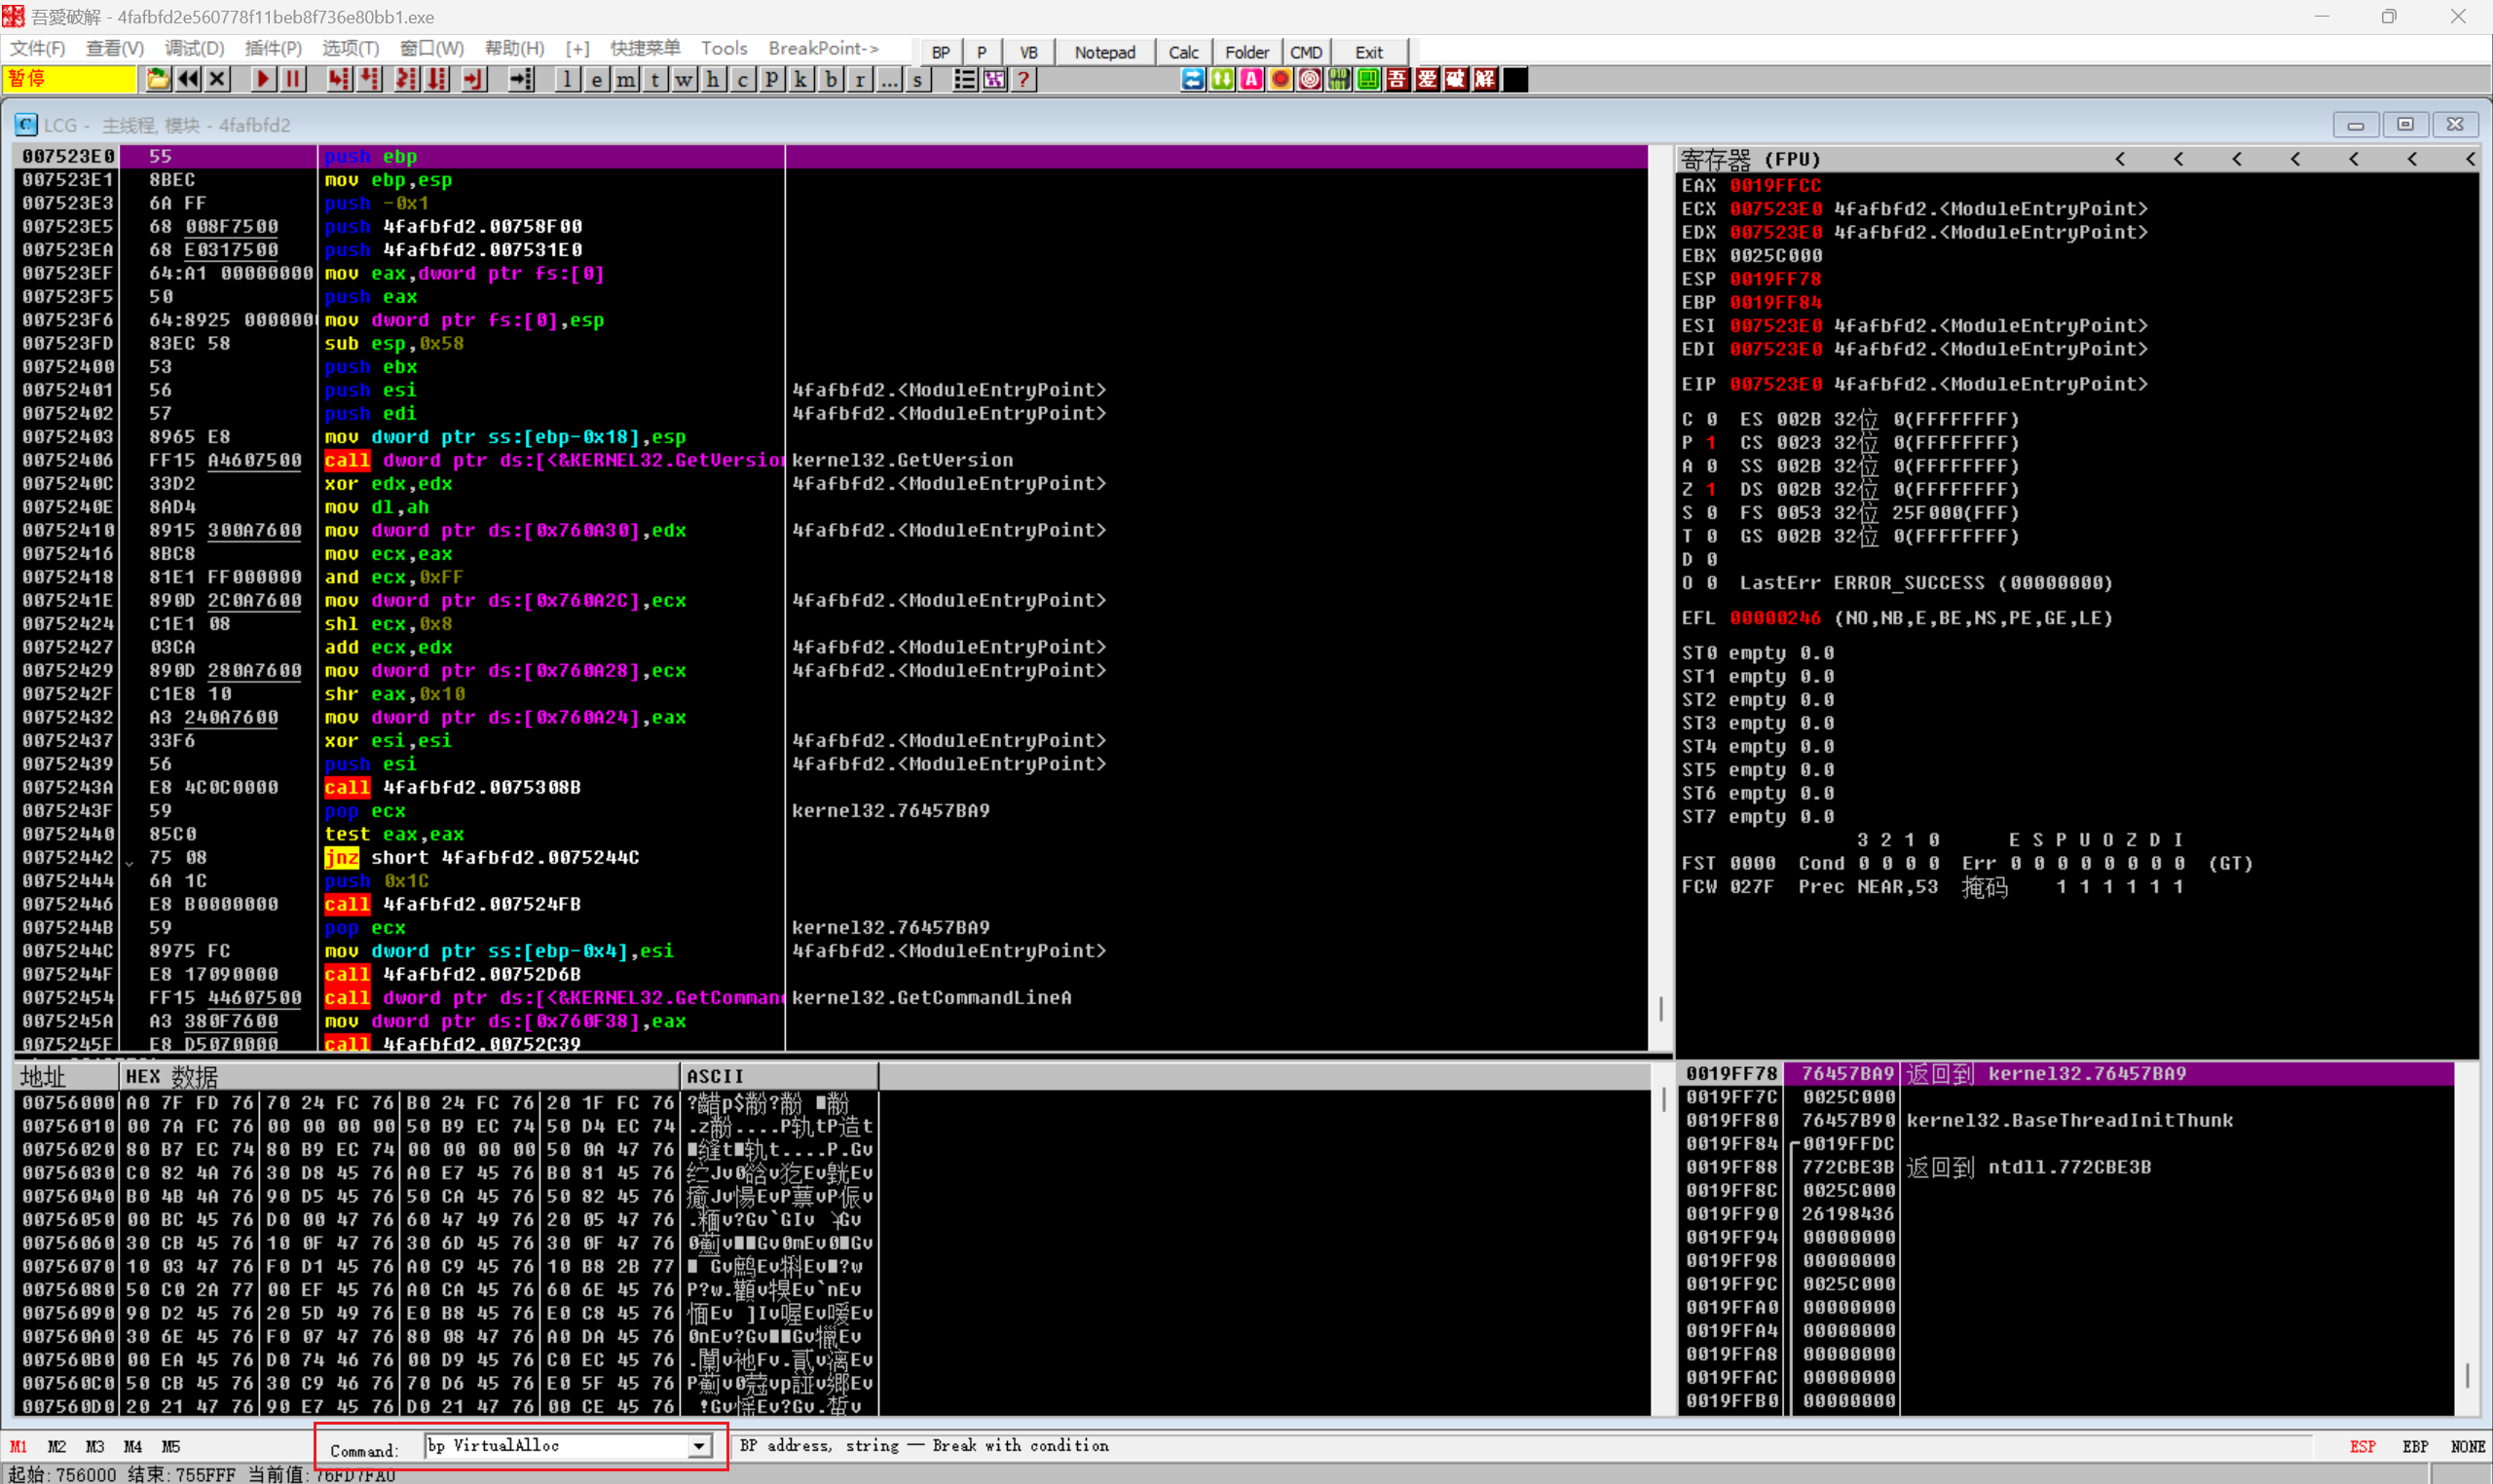Run the program with the red play icon
This screenshot has width=2493, height=1484.
pyautogui.click(x=263, y=79)
